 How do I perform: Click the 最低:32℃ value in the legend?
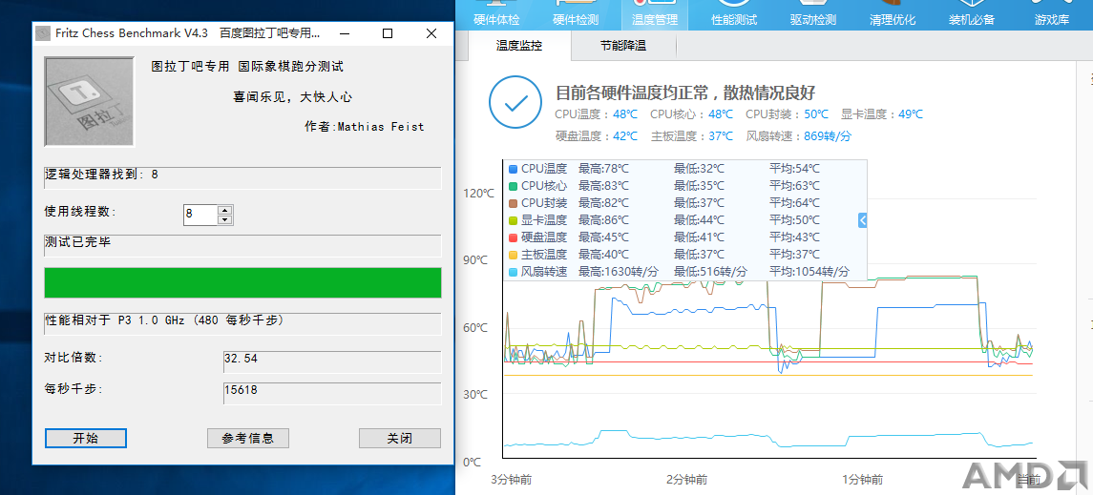tap(699, 169)
